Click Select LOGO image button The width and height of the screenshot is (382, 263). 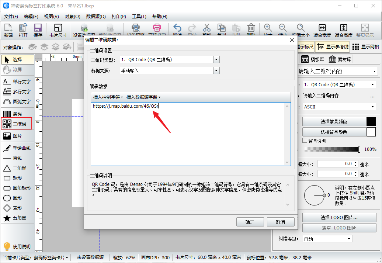(x=339, y=217)
